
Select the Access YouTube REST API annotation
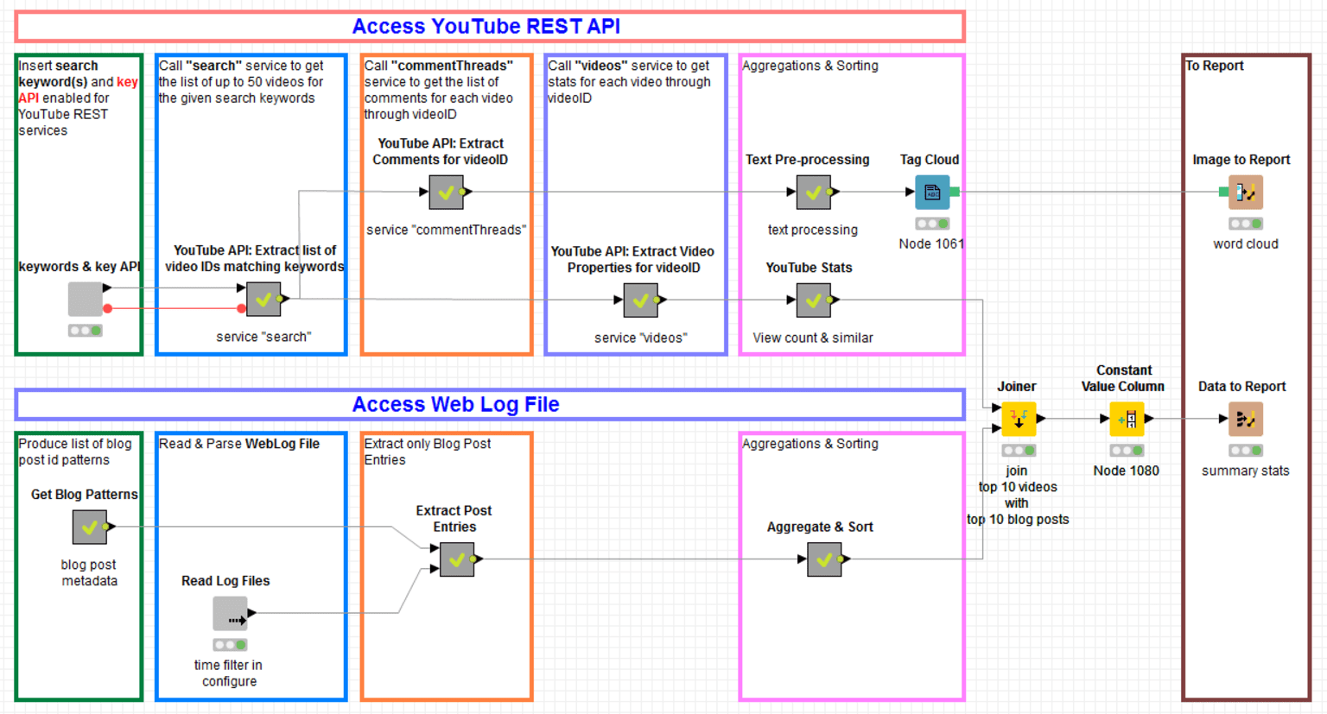pyautogui.click(x=490, y=27)
